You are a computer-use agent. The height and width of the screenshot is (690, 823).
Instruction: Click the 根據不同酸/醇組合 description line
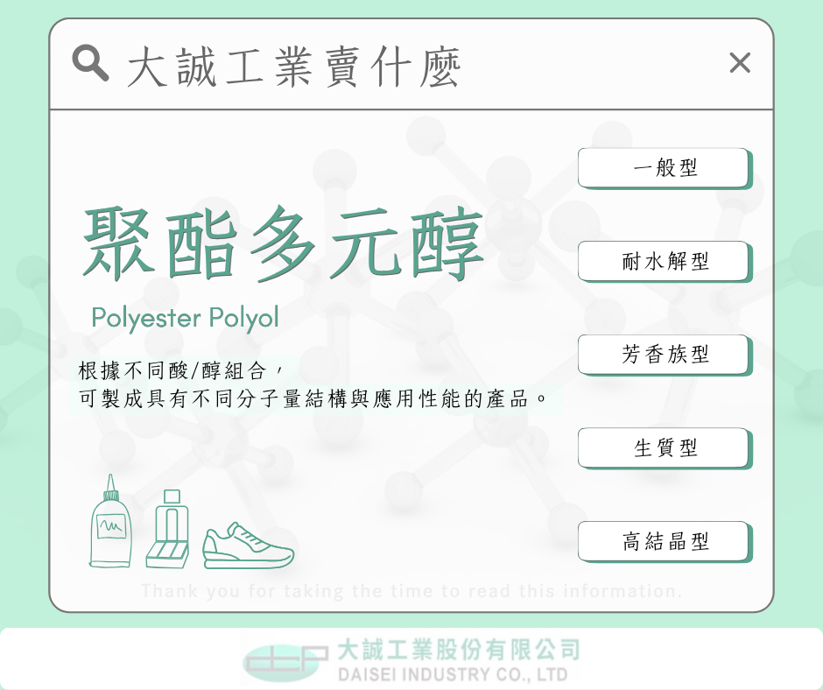pos(180,371)
